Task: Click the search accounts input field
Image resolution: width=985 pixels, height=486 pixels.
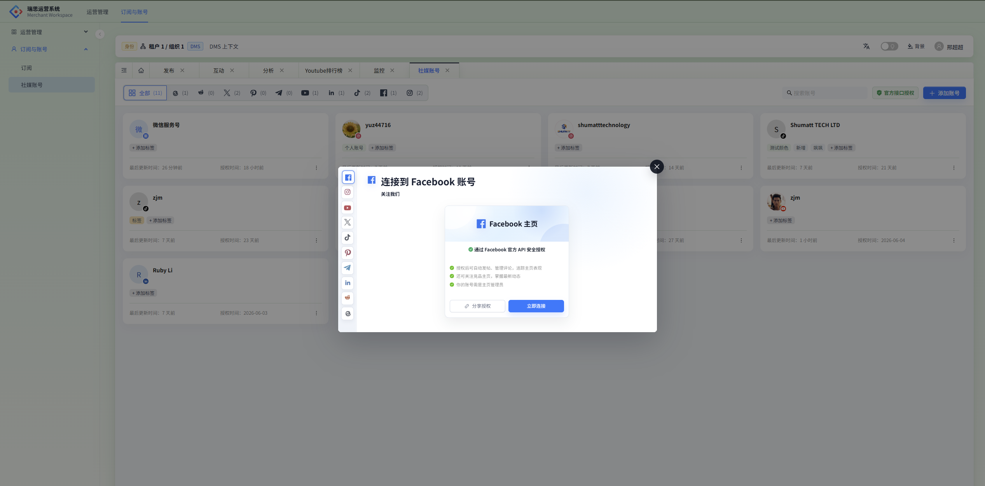Action: pos(825,93)
